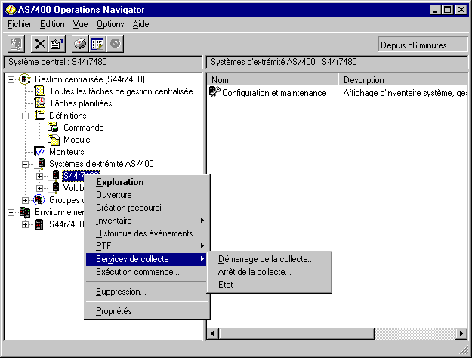Choose Suppression... in the context menu
The image size is (472, 358).
[x=147, y=292]
